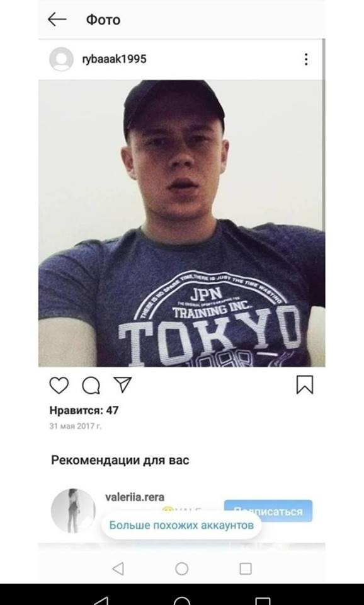Open comments with the speech bubble icon
The width and height of the screenshot is (364, 605).
[91, 385]
